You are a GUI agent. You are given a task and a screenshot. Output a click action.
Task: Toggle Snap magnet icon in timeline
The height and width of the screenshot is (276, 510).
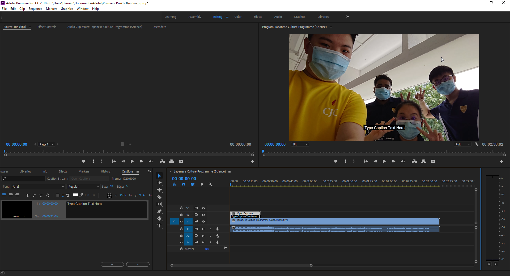pos(184,184)
